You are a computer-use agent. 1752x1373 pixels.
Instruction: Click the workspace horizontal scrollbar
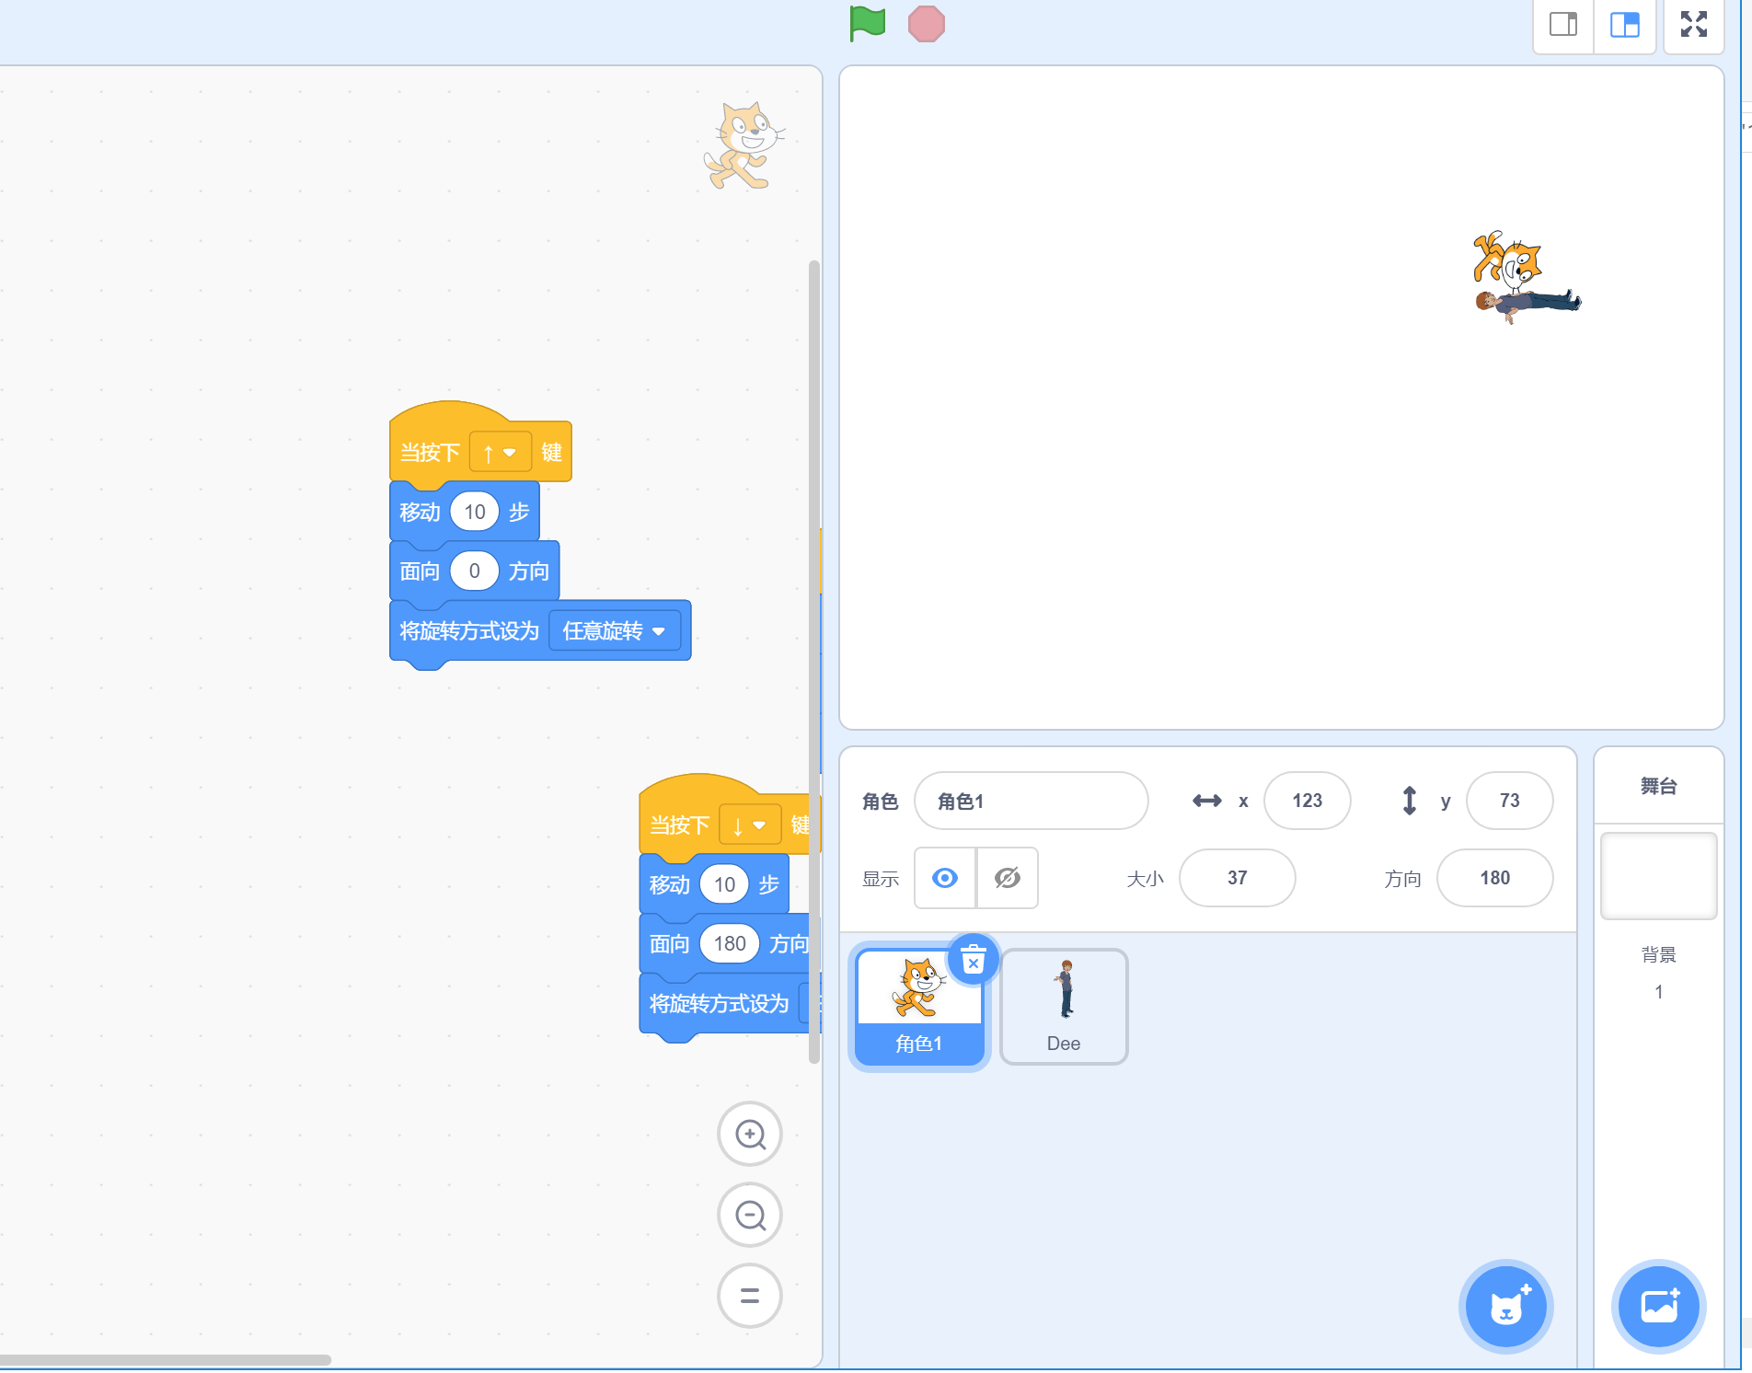pos(166,1359)
